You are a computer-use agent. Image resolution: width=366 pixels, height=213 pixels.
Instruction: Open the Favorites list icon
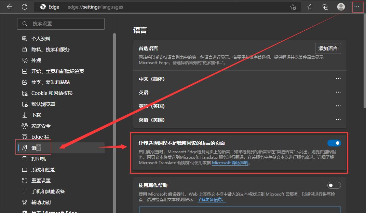(310, 7)
